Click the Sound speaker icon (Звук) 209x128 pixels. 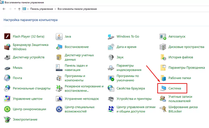coord(111,57)
